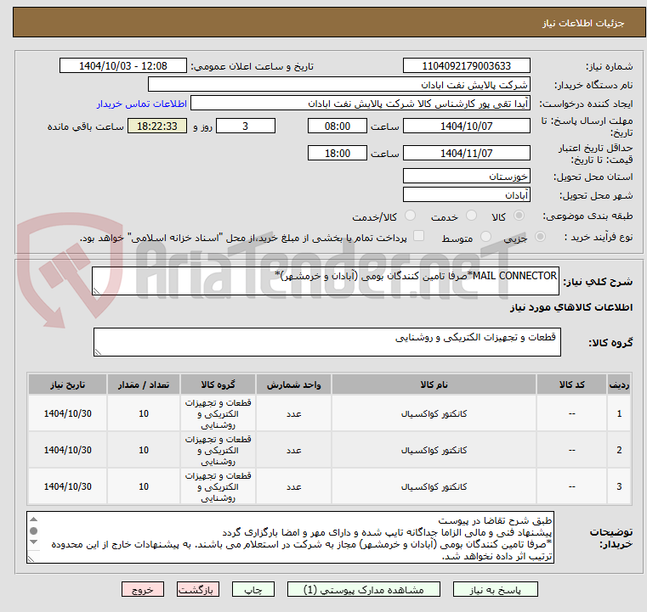
Task: Click the date 1404/10/30 in row 2
Action: point(68,451)
